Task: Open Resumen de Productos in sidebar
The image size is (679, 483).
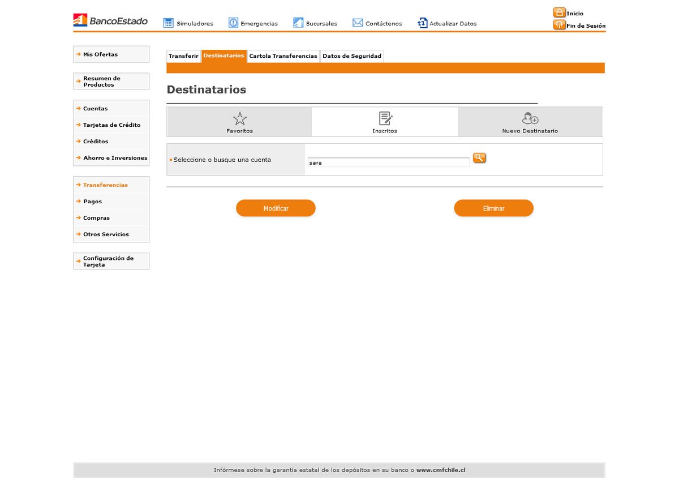Action: tap(111, 82)
